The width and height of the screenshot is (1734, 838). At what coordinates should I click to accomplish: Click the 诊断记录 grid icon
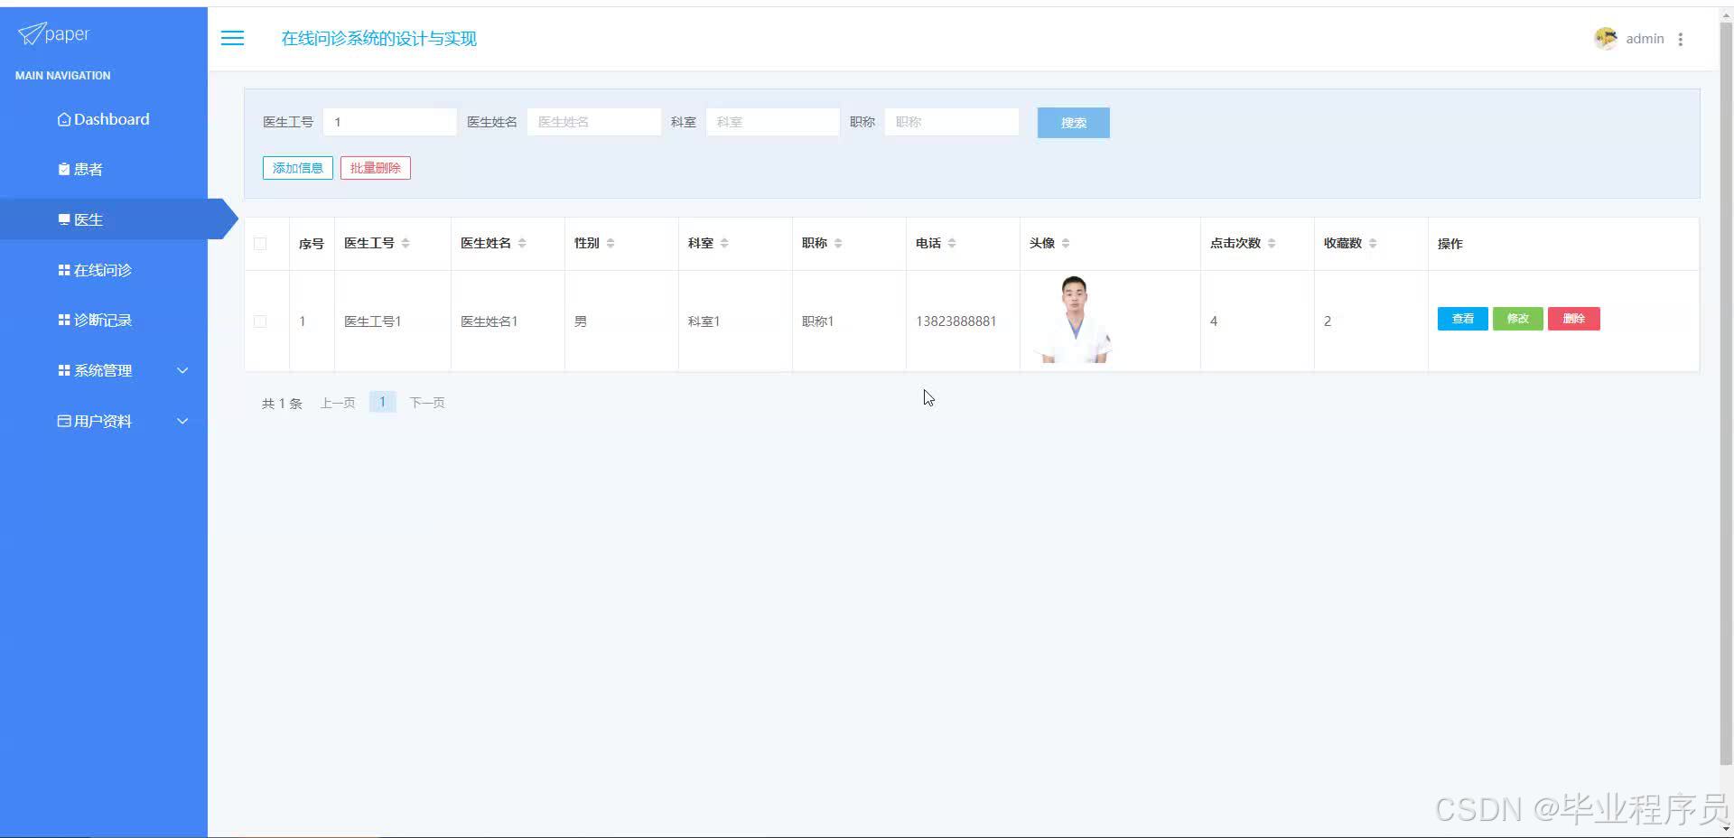click(x=64, y=320)
